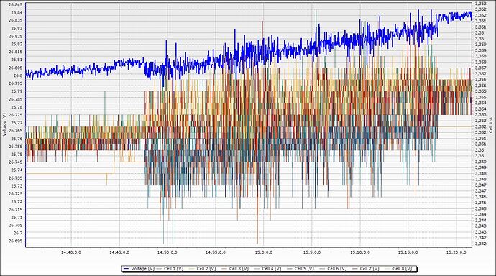496x276 pixels.
Task: Click the 3,363 right axis value
Action: pos(480,4)
